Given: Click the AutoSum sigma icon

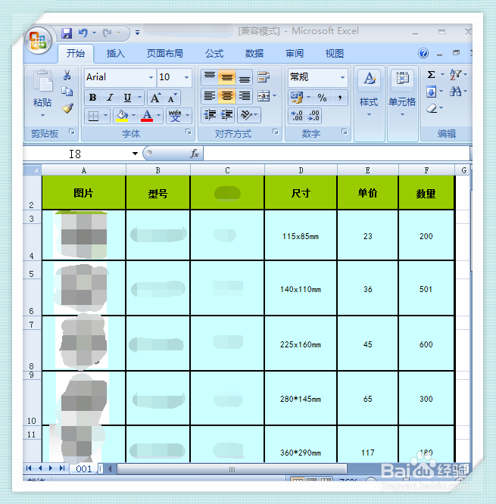Looking at the screenshot, I should (x=431, y=75).
